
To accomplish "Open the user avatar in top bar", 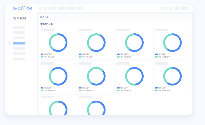I will [x=177, y=8].
